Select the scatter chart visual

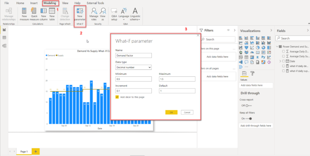(x=252, y=48)
